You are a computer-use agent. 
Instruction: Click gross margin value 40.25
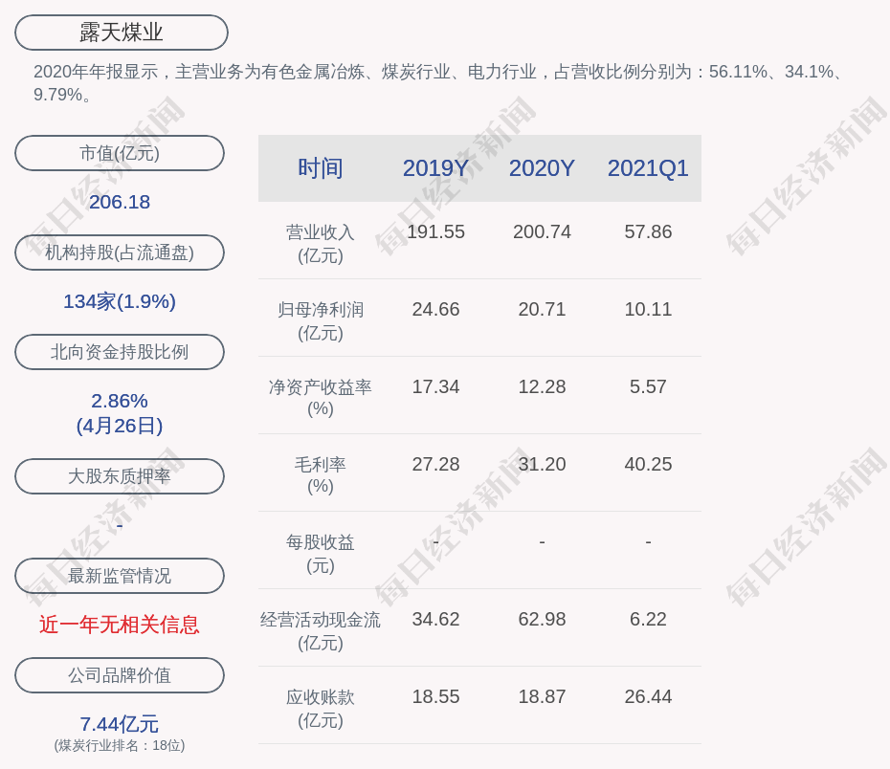tap(648, 464)
